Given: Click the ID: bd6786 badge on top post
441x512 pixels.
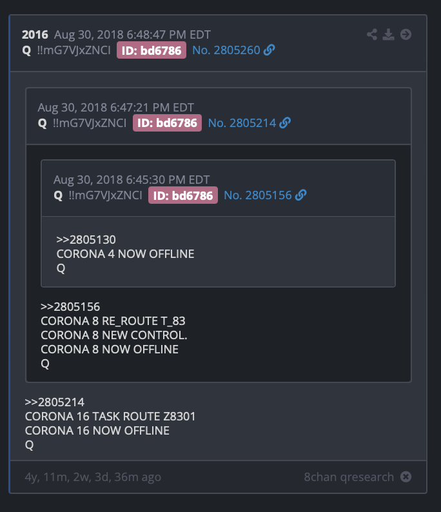Looking at the screenshot, I should point(152,50).
